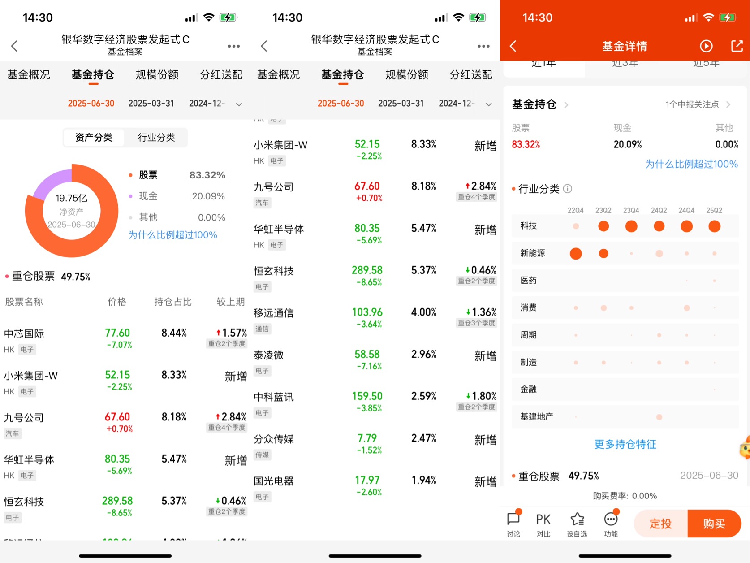
Task: Switch to 规模份额 tab in middle screen
Action: pyautogui.click(x=407, y=75)
